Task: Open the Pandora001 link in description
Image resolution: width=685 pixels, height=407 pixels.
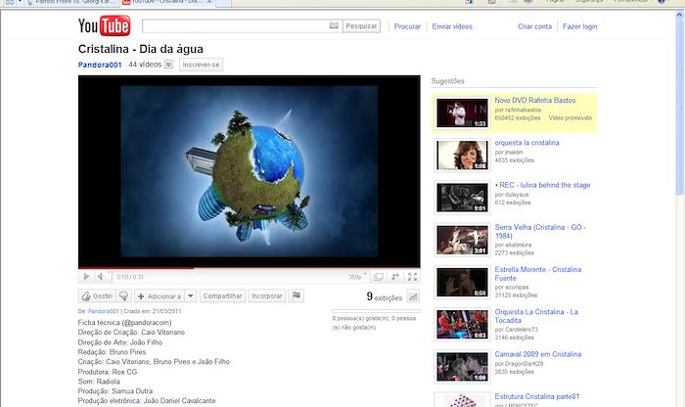Action: pos(104,311)
